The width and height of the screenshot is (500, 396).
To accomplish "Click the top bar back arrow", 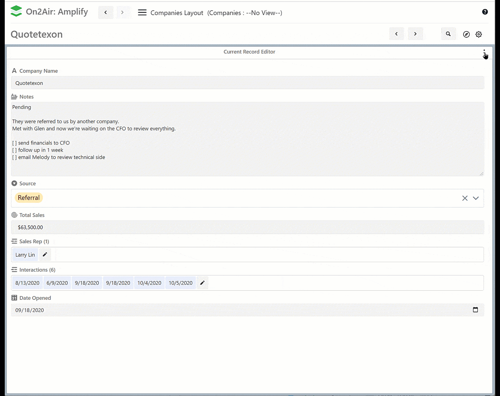I will point(106,13).
